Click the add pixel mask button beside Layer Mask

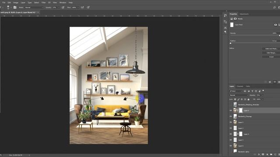coord(276,25)
